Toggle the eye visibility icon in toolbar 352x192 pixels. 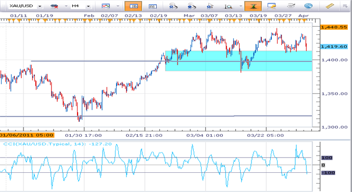click(291, 6)
